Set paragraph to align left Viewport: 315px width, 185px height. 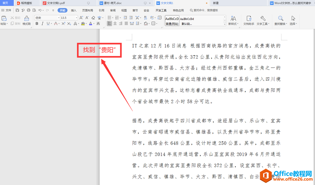109,24
